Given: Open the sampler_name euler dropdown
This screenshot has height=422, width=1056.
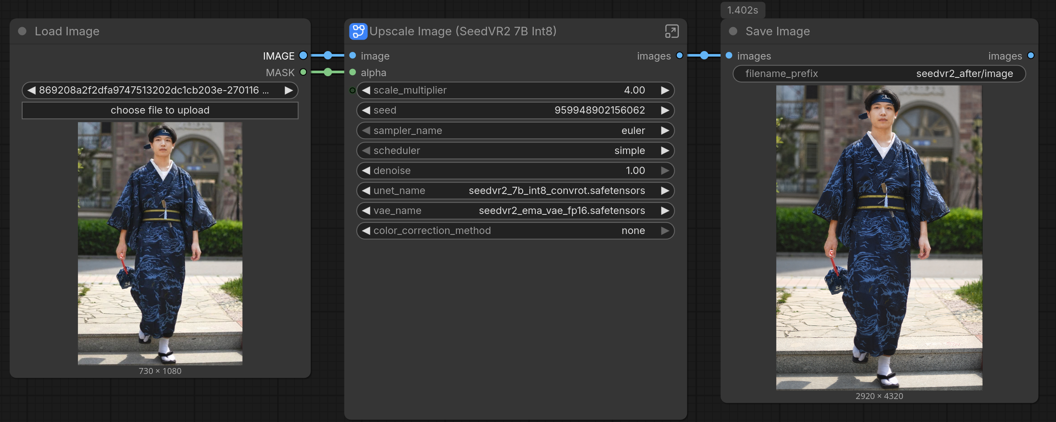Looking at the screenshot, I should 515,131.
